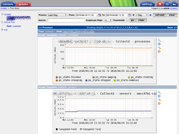Export sensors graph CSV icon
The image size is (179, 134).
159,96
